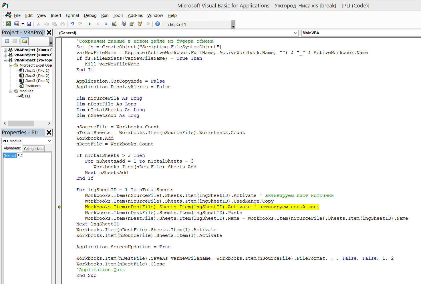
Task: Click the Find binoculars icon
Action: 62,24
